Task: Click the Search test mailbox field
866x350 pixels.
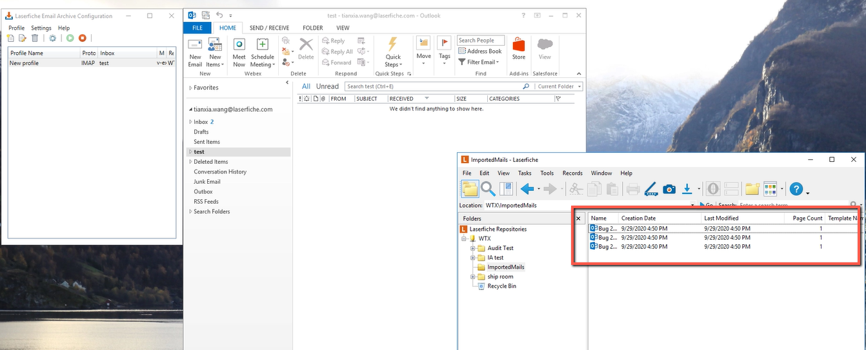Action: pyautogui.click(x=438, y=86)
